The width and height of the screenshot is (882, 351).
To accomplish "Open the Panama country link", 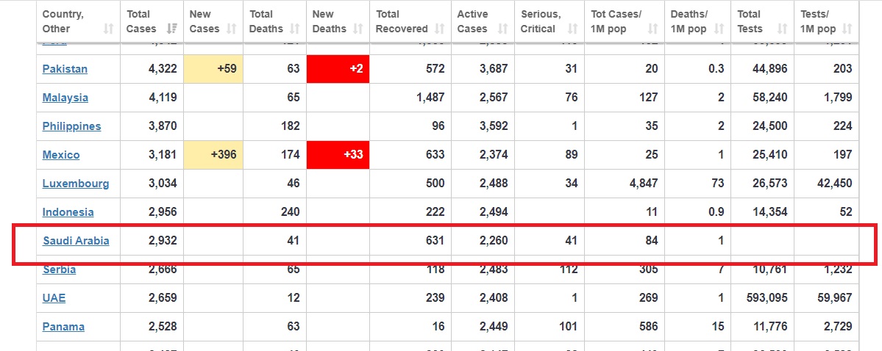I will point(63,327).
